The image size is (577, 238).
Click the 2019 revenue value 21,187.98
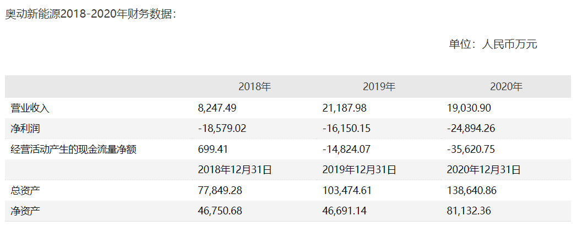(345, 108)
